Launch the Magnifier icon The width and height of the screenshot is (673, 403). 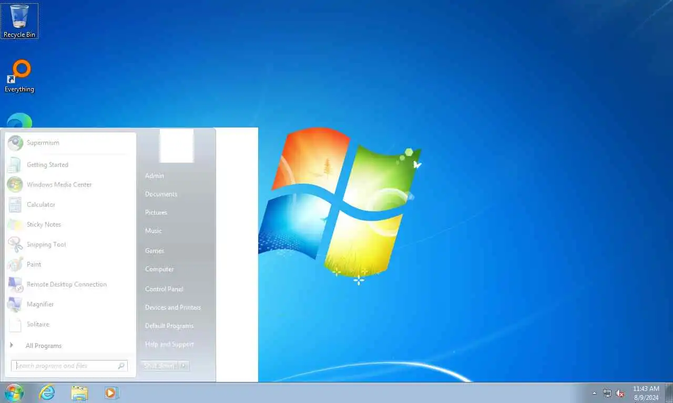[x=15, y=304]
